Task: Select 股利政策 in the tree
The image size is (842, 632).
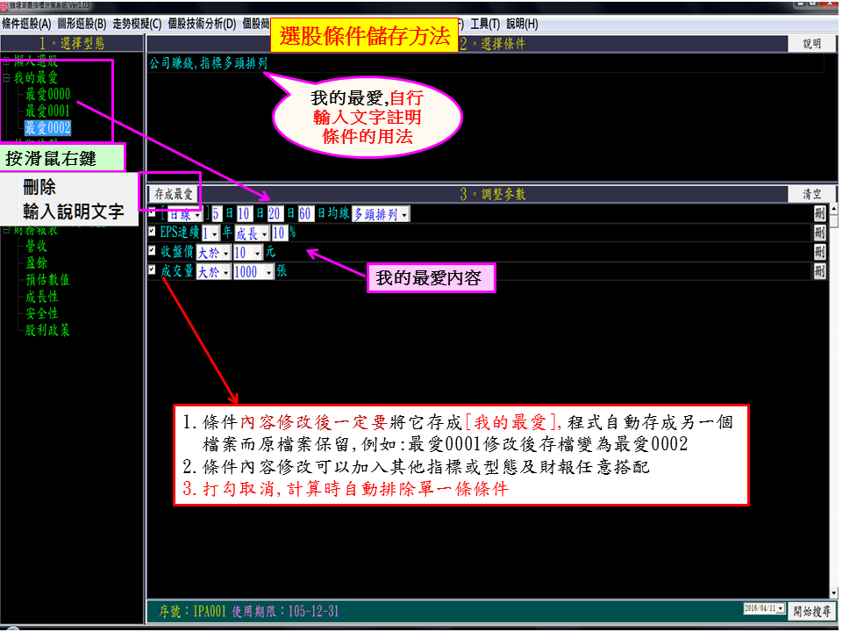Action: click(47, 330)
